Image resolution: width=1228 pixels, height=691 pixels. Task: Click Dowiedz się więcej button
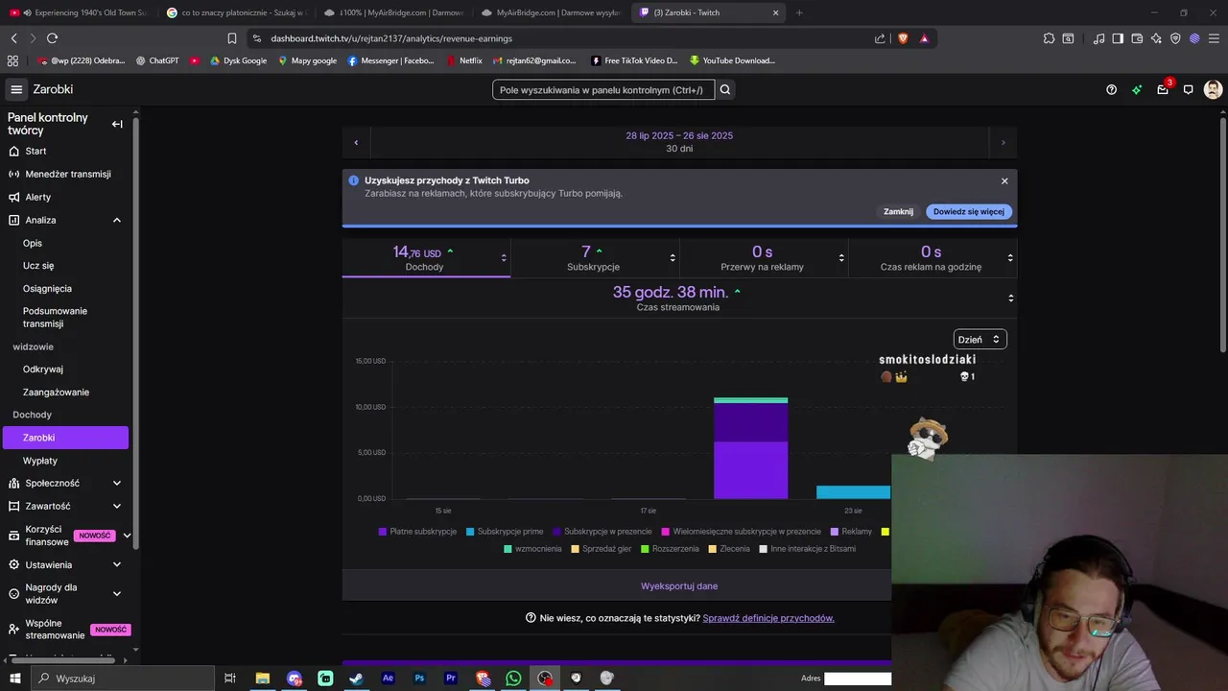tap(969, 211)
